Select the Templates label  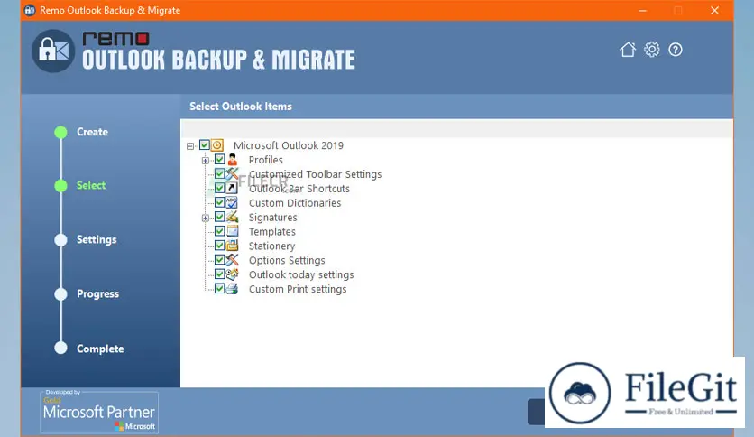pos(271,231)
